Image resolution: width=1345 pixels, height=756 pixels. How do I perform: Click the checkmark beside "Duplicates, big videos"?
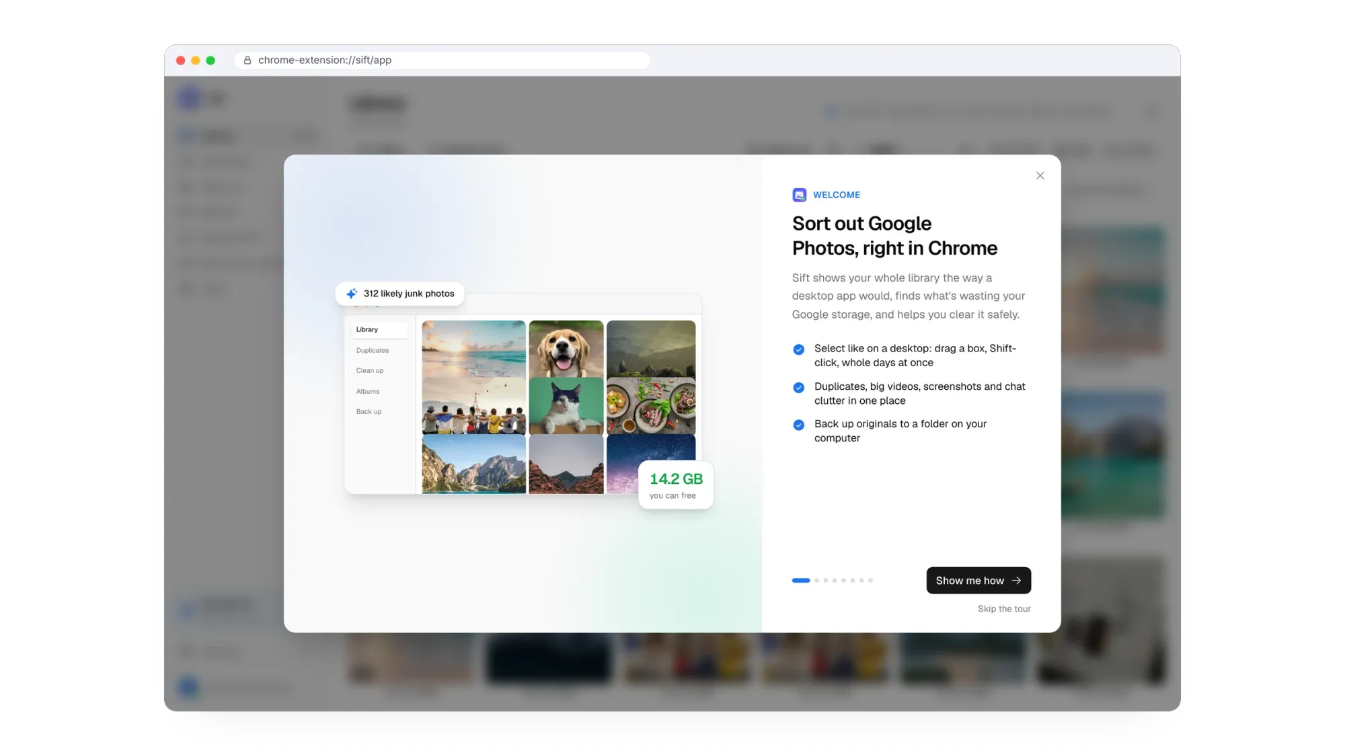(798, 388)
